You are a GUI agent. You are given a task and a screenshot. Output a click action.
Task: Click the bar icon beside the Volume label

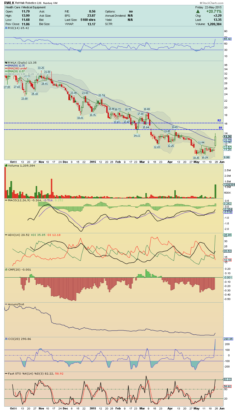coord(6,165)
